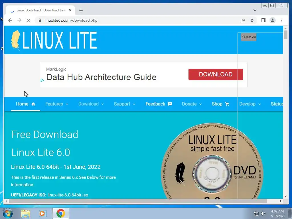Open the tab search dropdown arrow
This screenshot has height=219, width=292.
pyautogui.click(x=255, y=10)
